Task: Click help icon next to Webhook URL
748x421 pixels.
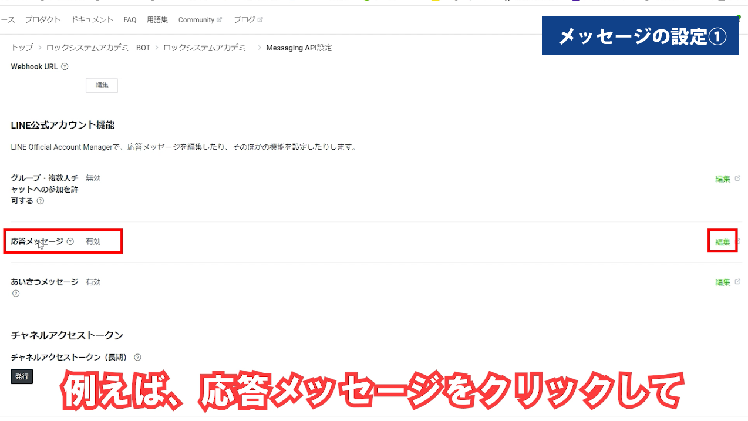Action: coord(65,67)
